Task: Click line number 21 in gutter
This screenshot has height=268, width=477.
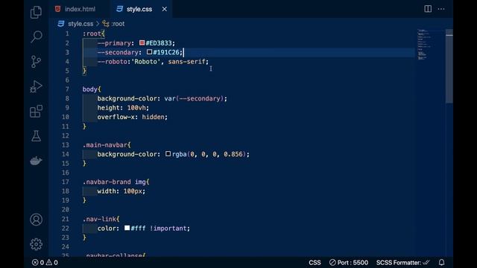Action: tap(66, 219)
